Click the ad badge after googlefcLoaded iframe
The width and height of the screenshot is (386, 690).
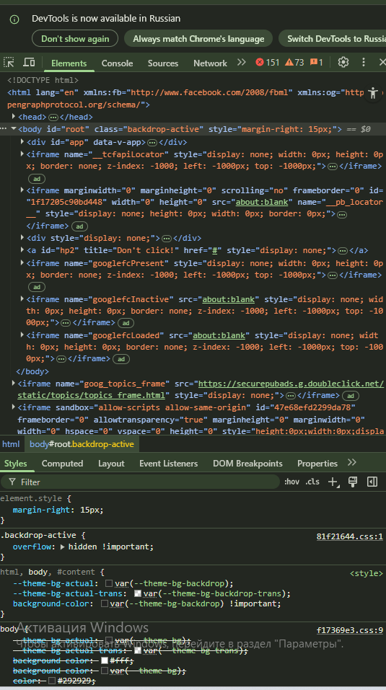[121, 359]
